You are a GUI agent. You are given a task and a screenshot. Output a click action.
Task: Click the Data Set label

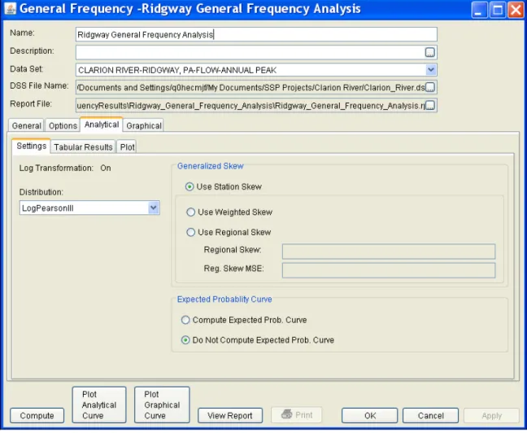27,69
